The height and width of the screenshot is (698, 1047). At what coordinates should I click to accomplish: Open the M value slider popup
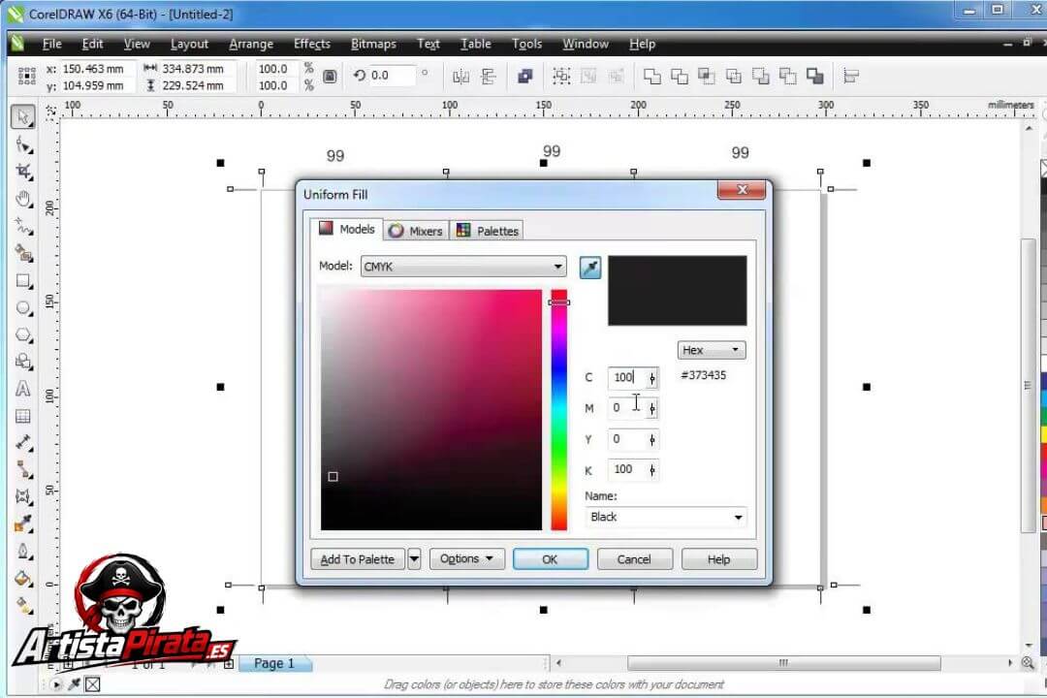tap(652, 408)
